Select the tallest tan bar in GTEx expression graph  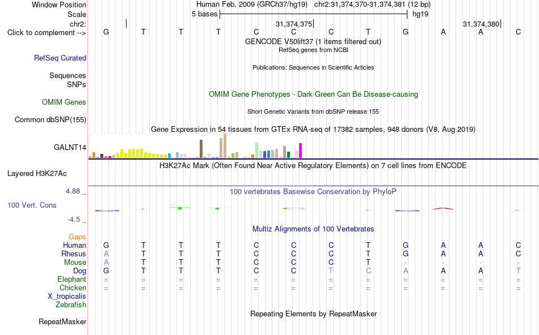pyautogui.click(x=225, y=146)
